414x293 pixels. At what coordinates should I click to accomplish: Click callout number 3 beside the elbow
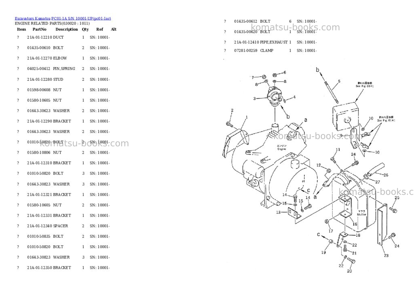click(x=255, y=99)
